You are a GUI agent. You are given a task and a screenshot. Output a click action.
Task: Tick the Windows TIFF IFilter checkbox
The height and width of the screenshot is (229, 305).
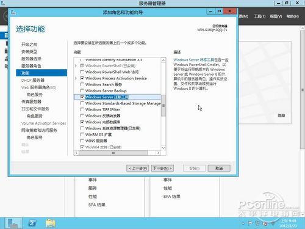click(x=82, y=109)
